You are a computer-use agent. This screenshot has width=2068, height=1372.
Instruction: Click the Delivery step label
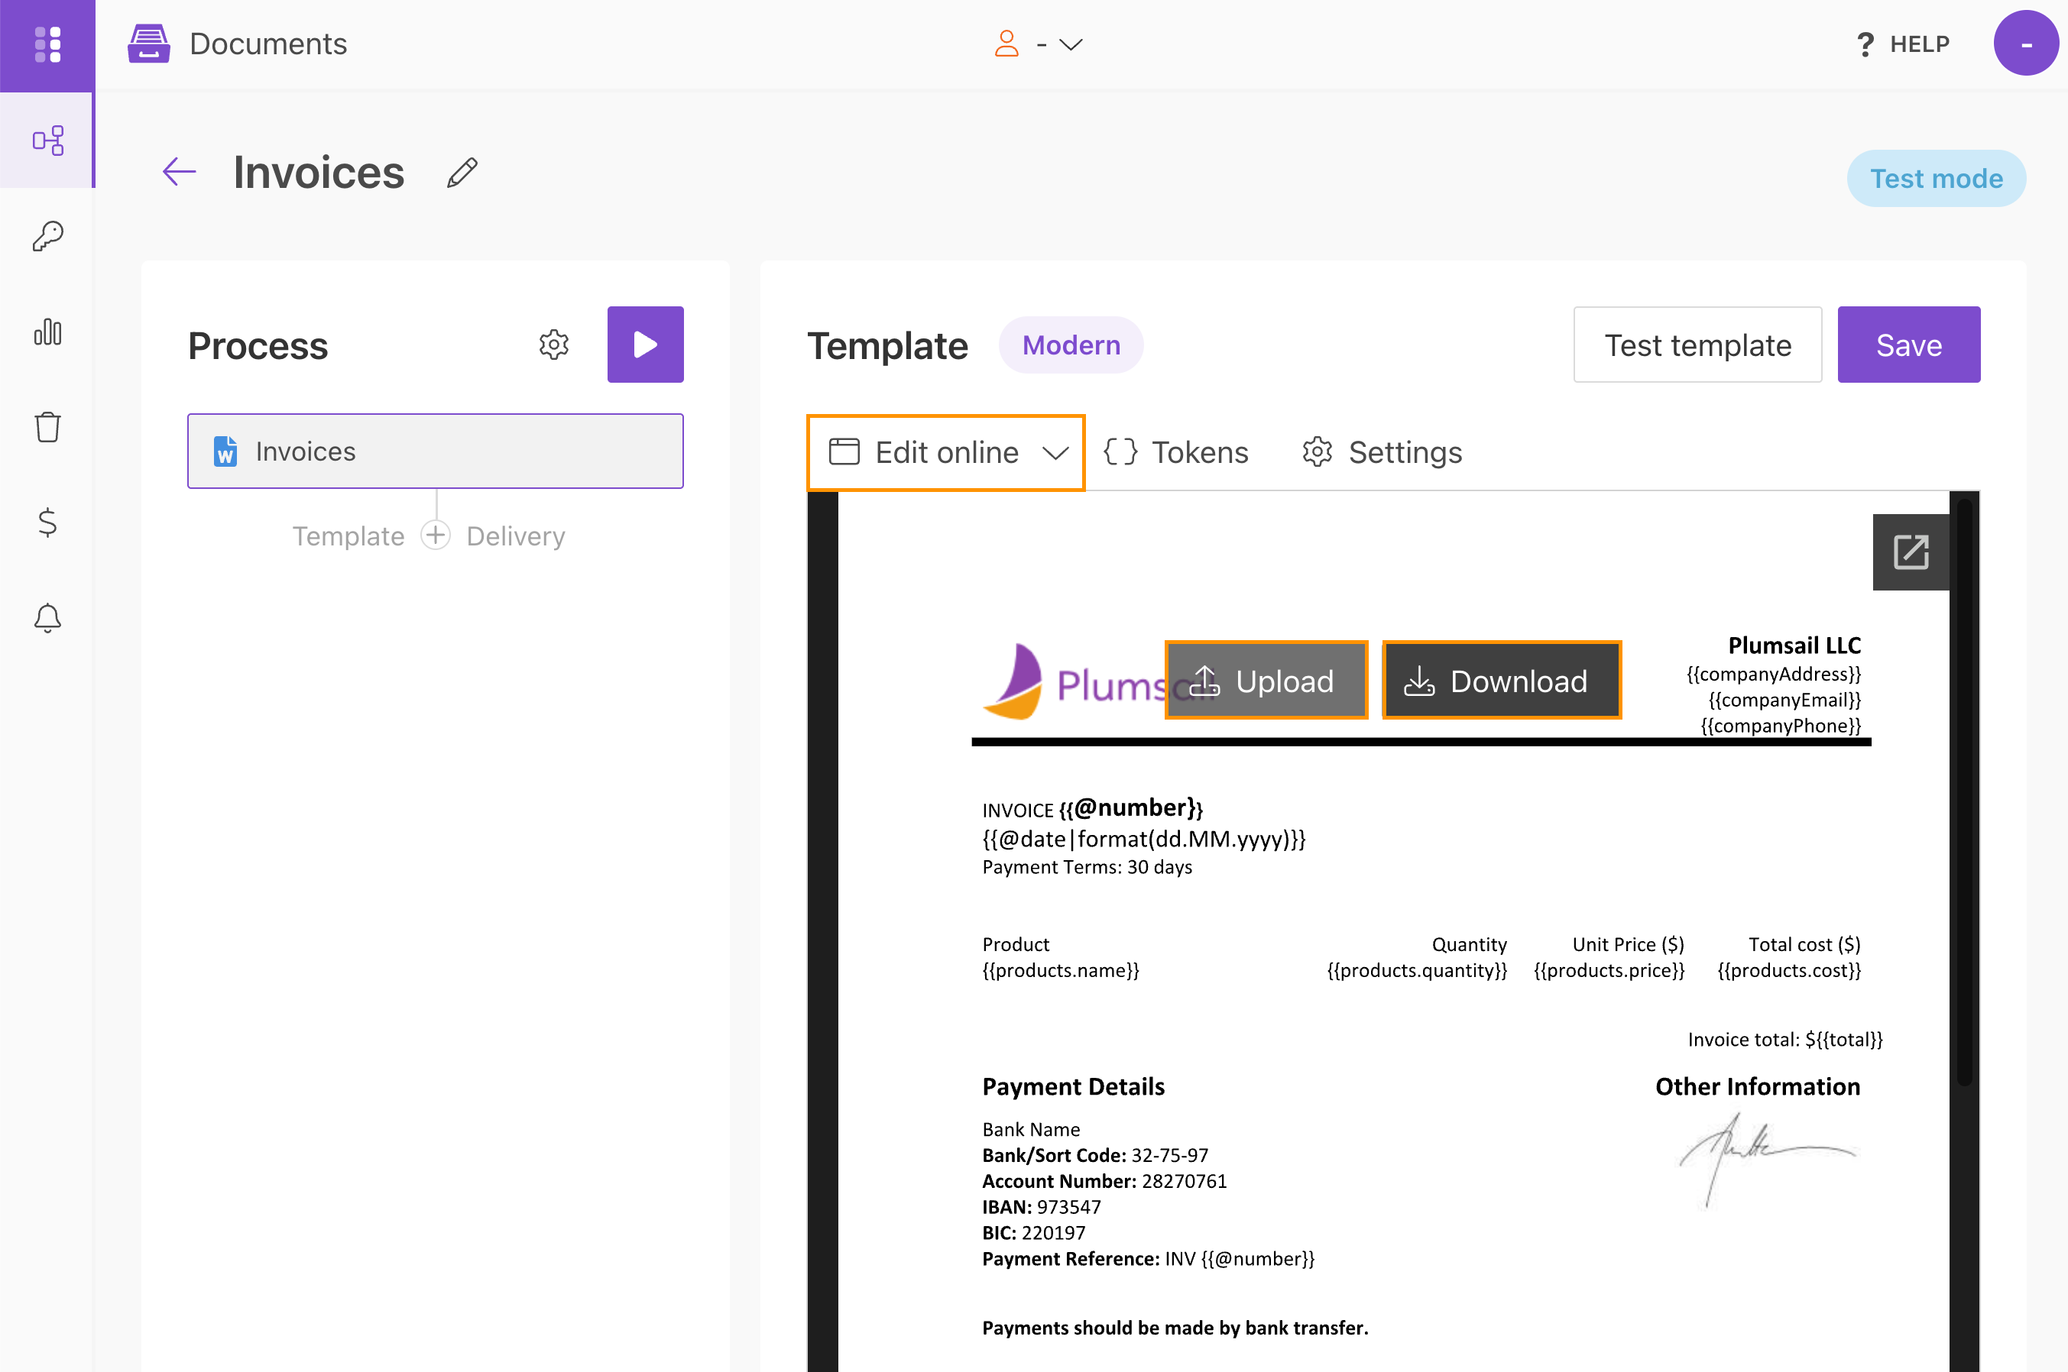[x=515, y=536]
